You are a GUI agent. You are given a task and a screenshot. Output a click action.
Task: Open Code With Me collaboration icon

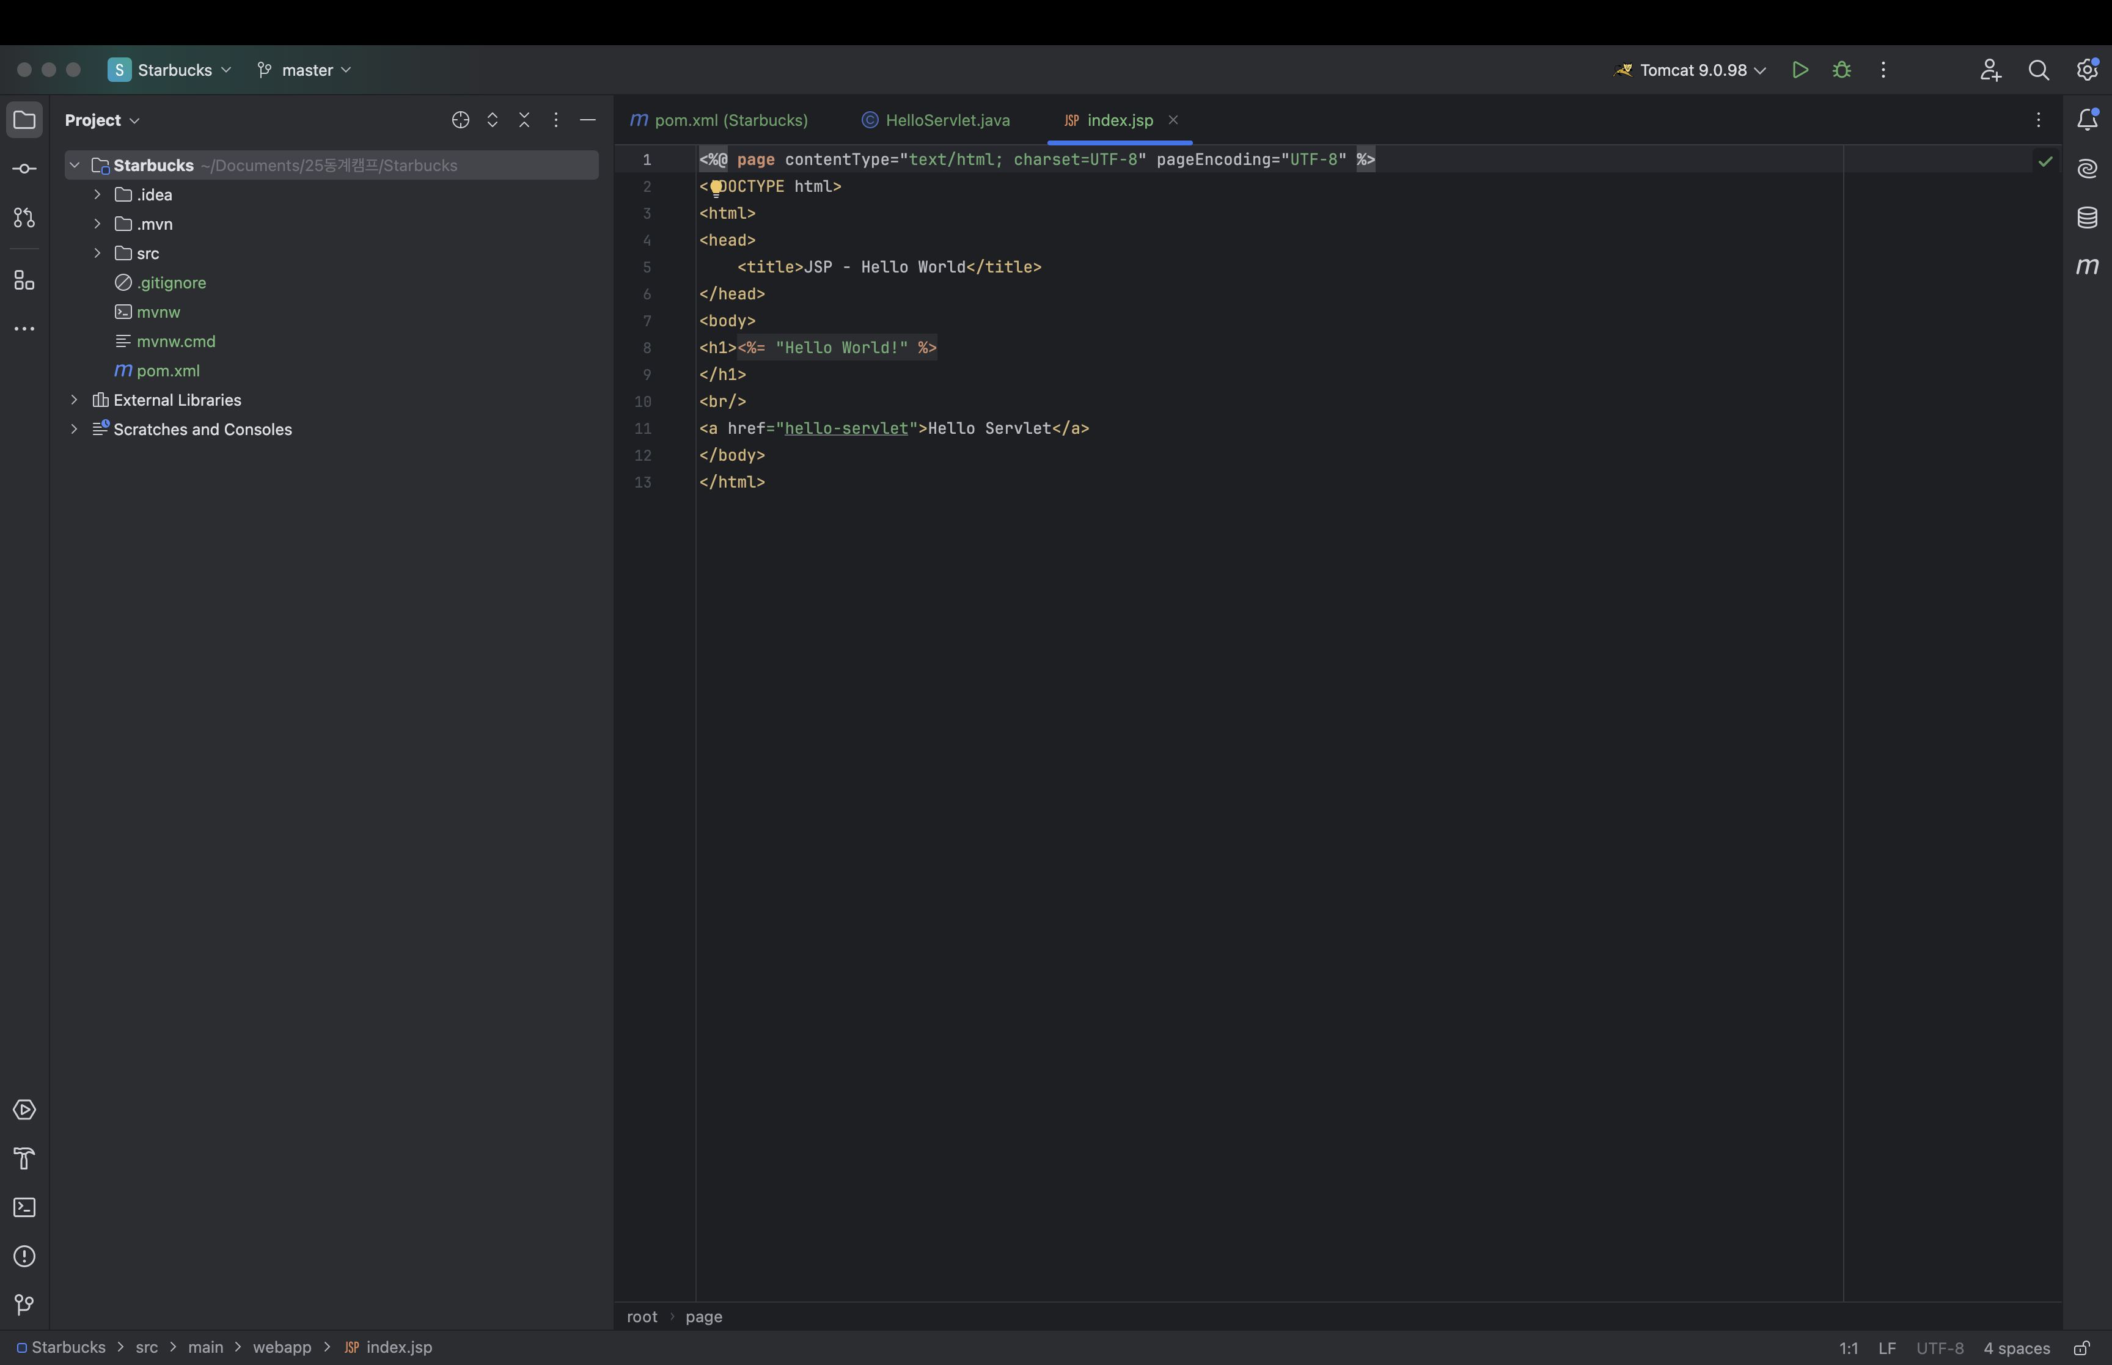coord(1990,70)
